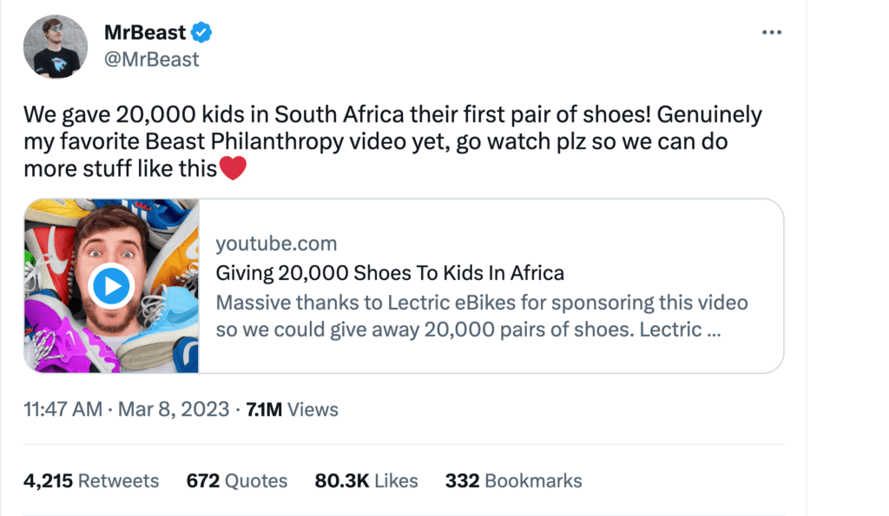Open the 4,215 Retweets list
Viewport: 889px width, 516px height.
tap(91, 480)
